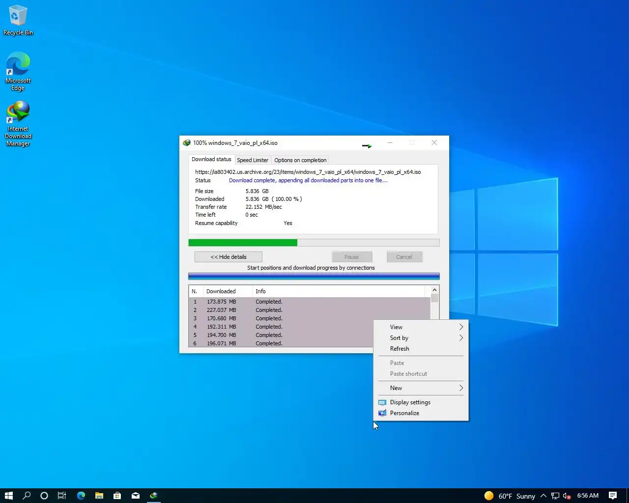Screen dimensions: 629x503
Task: Switch to the Options on completion tab
Action: coord(300,160)
